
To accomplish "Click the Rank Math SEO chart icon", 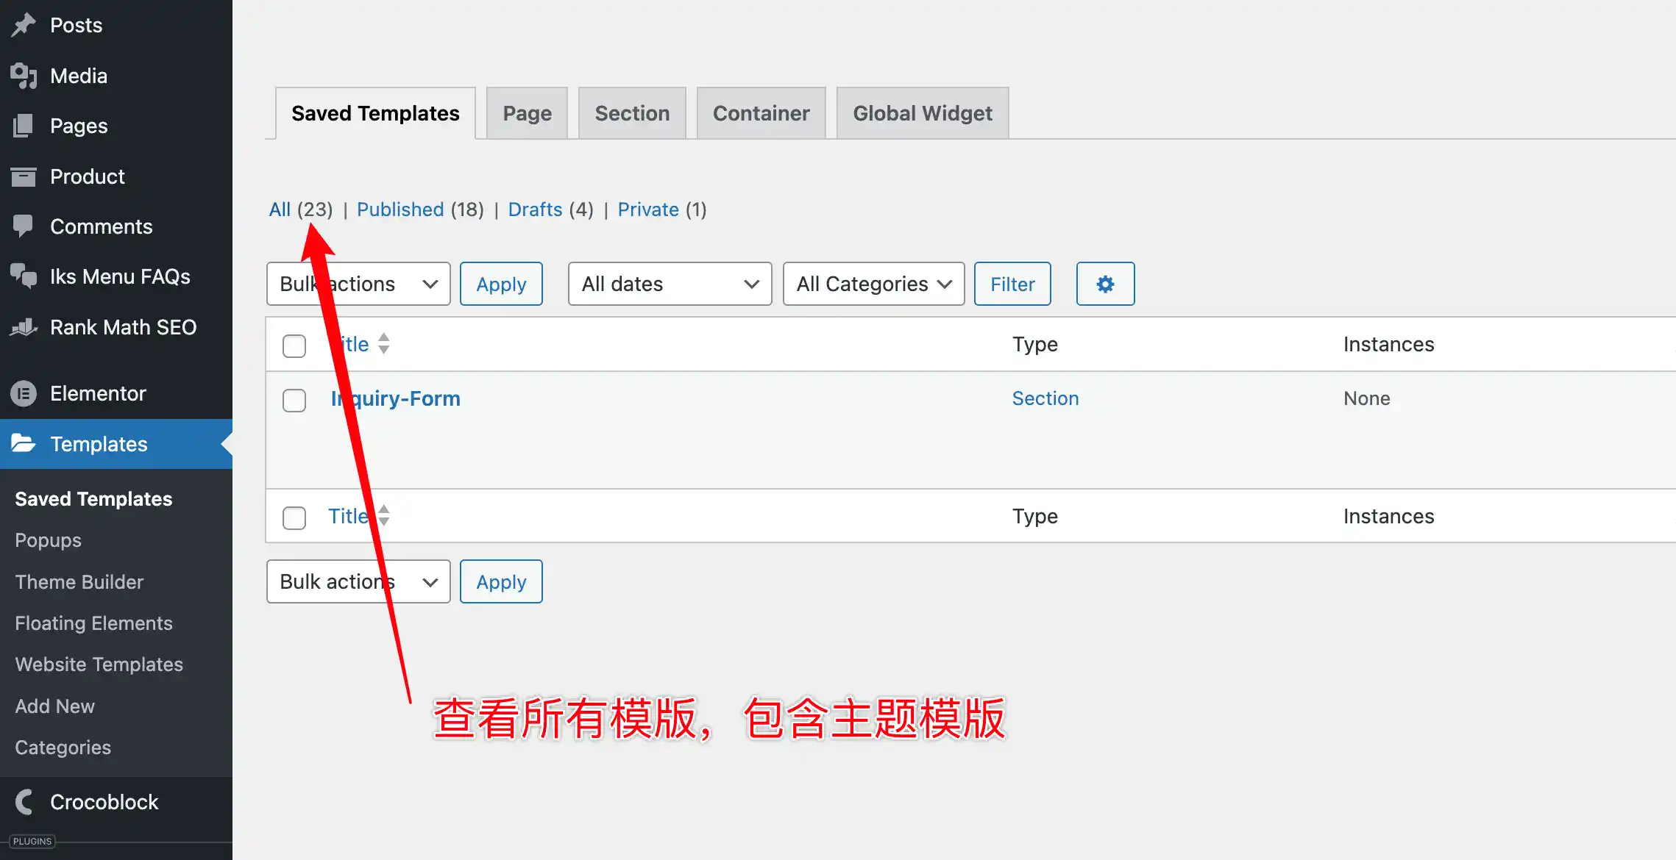I will pos(24,327).
